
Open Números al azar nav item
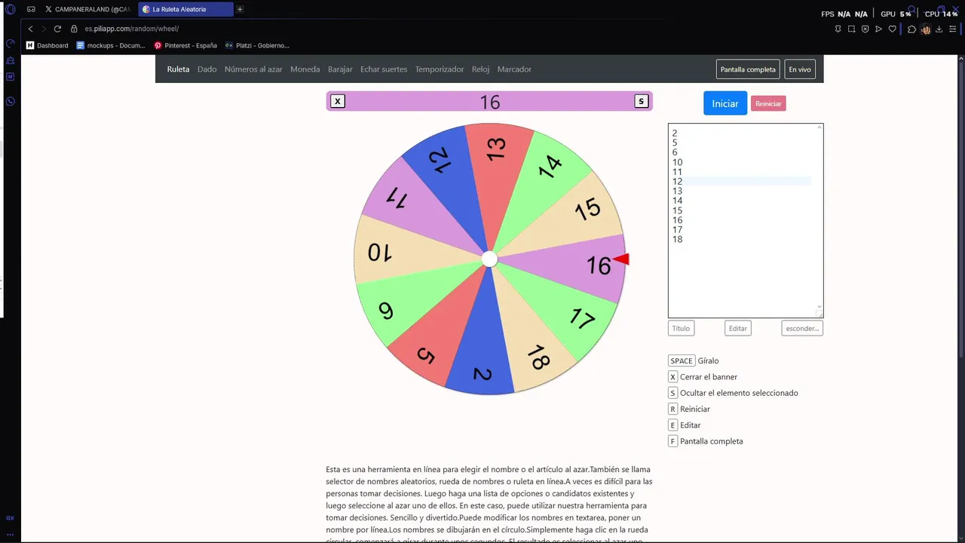[253, 69]
